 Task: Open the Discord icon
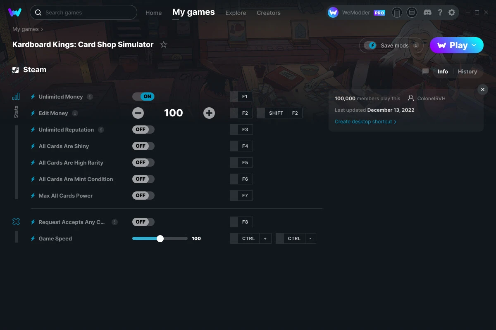(x=427, y=12)
